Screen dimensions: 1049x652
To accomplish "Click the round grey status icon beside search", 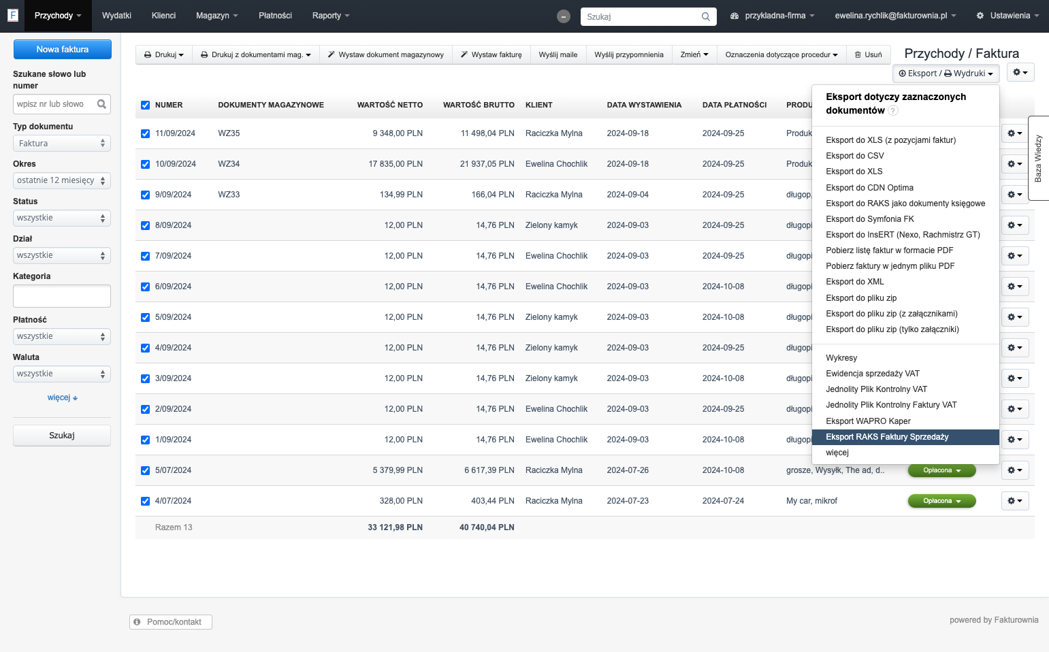I will pos(564,16).
